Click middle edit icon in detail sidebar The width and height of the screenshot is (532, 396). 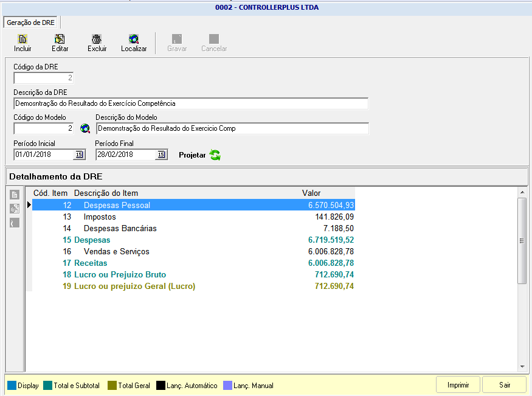point(15,209)
